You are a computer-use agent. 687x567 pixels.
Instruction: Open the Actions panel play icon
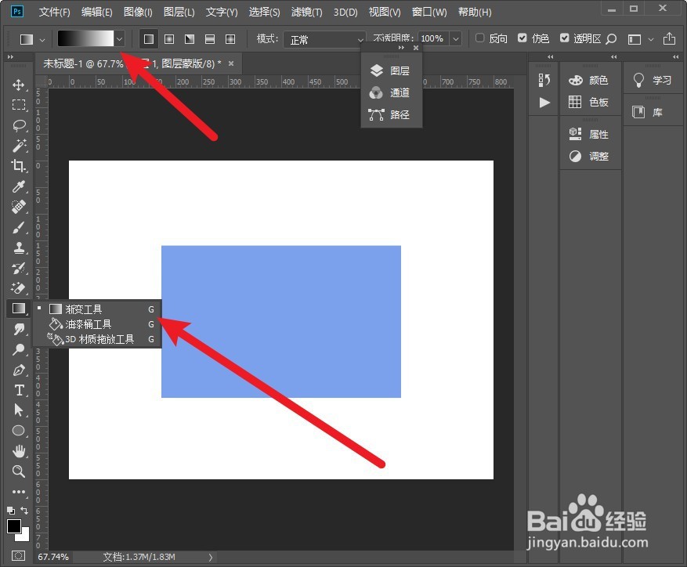(544, 103)
